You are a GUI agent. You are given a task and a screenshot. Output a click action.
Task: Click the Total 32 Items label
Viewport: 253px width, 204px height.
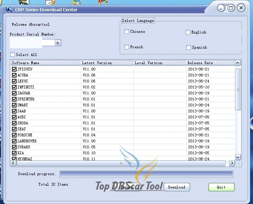(x=53, y=184)
